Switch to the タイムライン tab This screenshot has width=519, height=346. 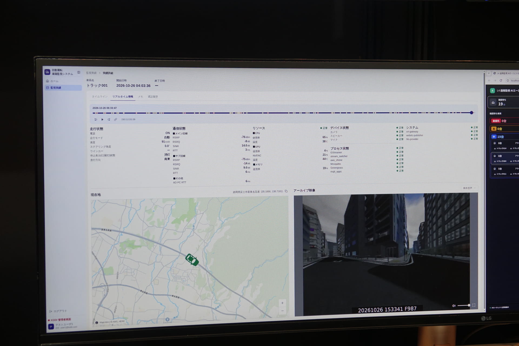pyautogui.click(x=100, y=97)
